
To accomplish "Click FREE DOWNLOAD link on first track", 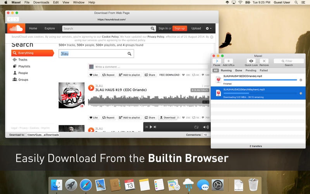I will [x=169, y=75].
